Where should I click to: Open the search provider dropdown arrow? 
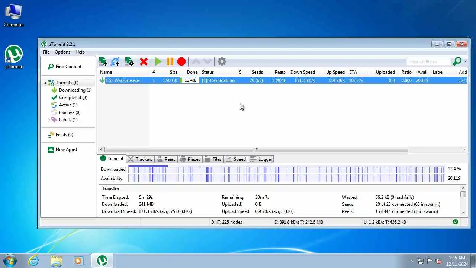tap(465, 62)
